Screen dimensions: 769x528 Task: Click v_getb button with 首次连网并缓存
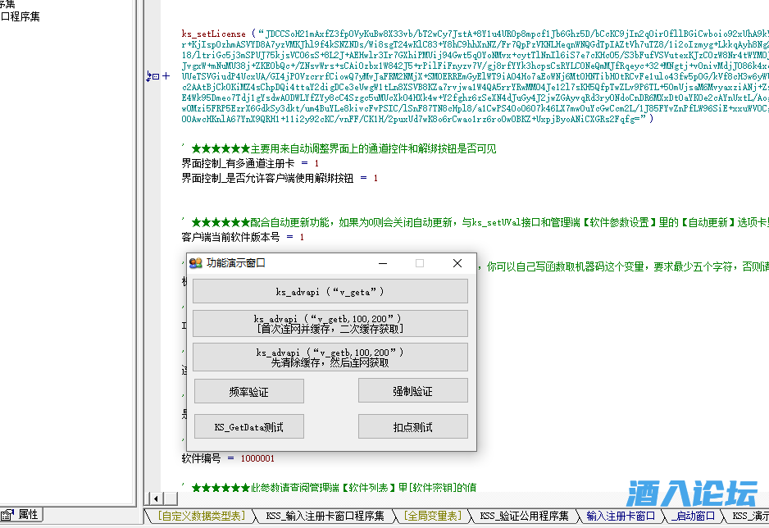(330, 323)
